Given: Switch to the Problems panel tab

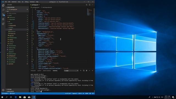Looking at the screenshot, I should point(33,71).
